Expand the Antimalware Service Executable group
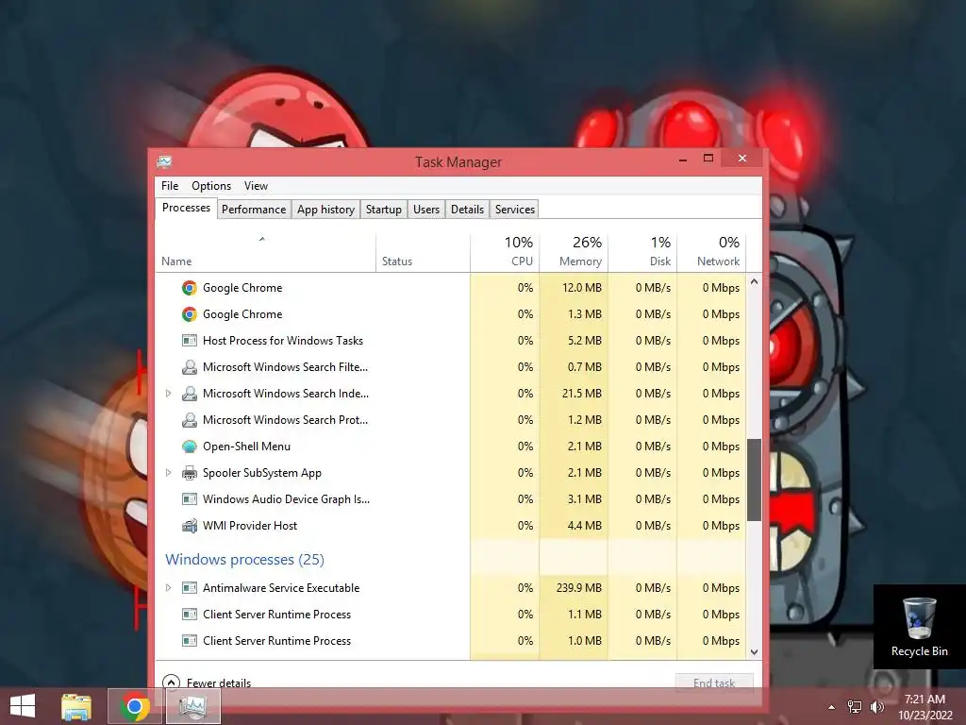The image size is (966, 725). (168, 587)
